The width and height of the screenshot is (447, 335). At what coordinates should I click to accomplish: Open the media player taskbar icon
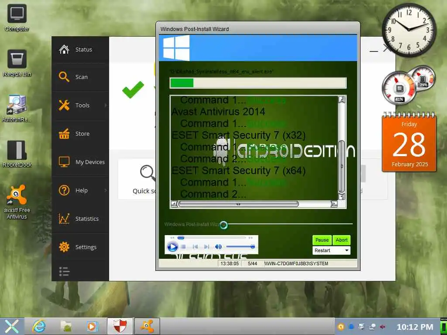pos(92,326)
